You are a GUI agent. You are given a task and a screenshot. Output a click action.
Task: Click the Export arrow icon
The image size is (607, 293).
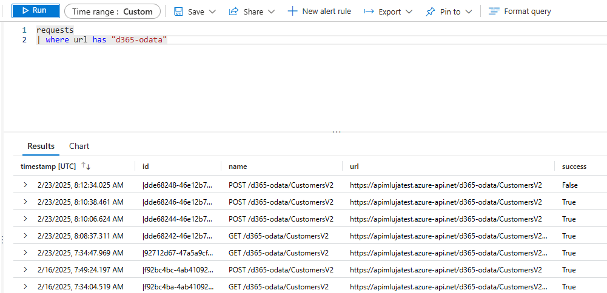pos(369,12)
